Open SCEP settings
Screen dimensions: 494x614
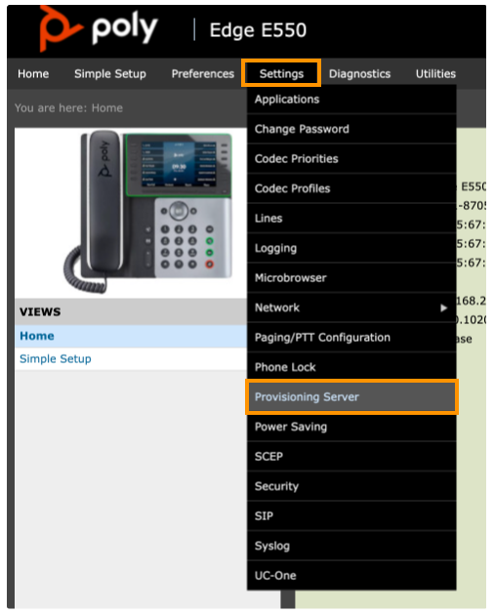pyautogui.click(x=351, y=457)
